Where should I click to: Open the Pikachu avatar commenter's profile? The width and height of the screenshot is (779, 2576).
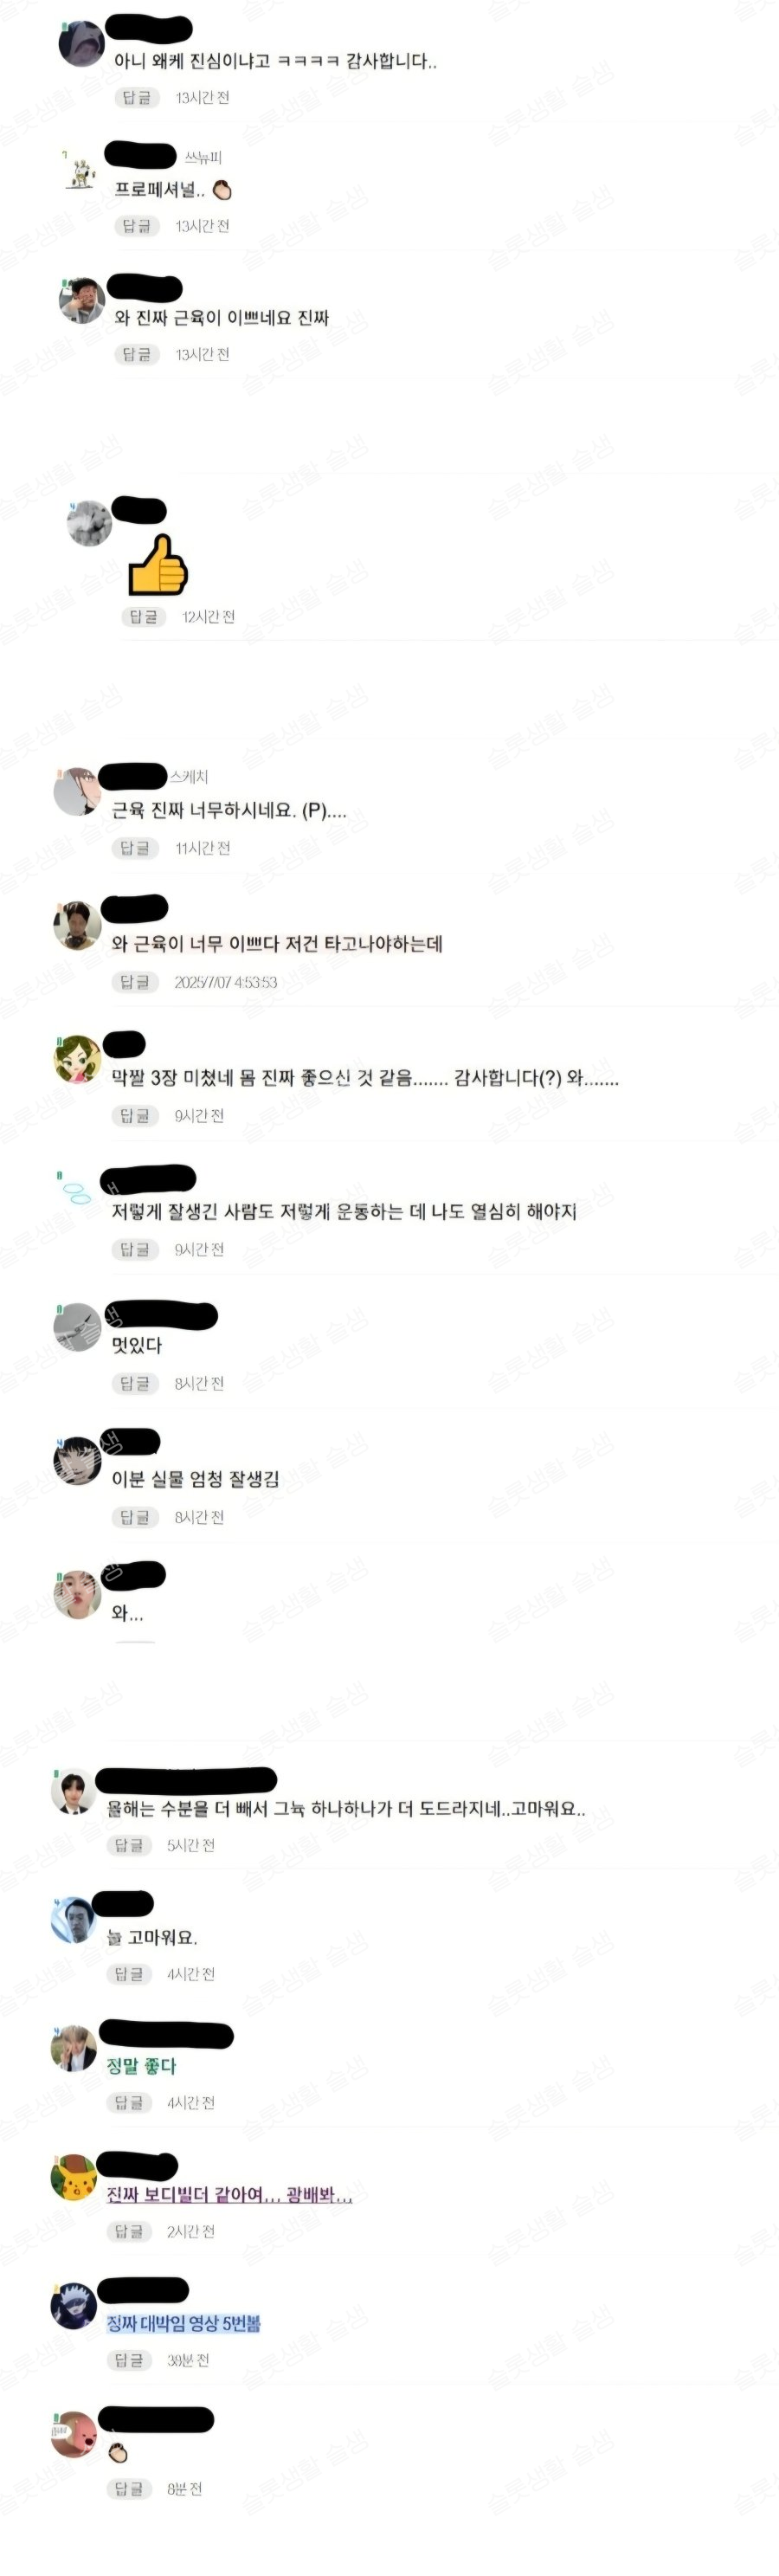pos(73,2178)
